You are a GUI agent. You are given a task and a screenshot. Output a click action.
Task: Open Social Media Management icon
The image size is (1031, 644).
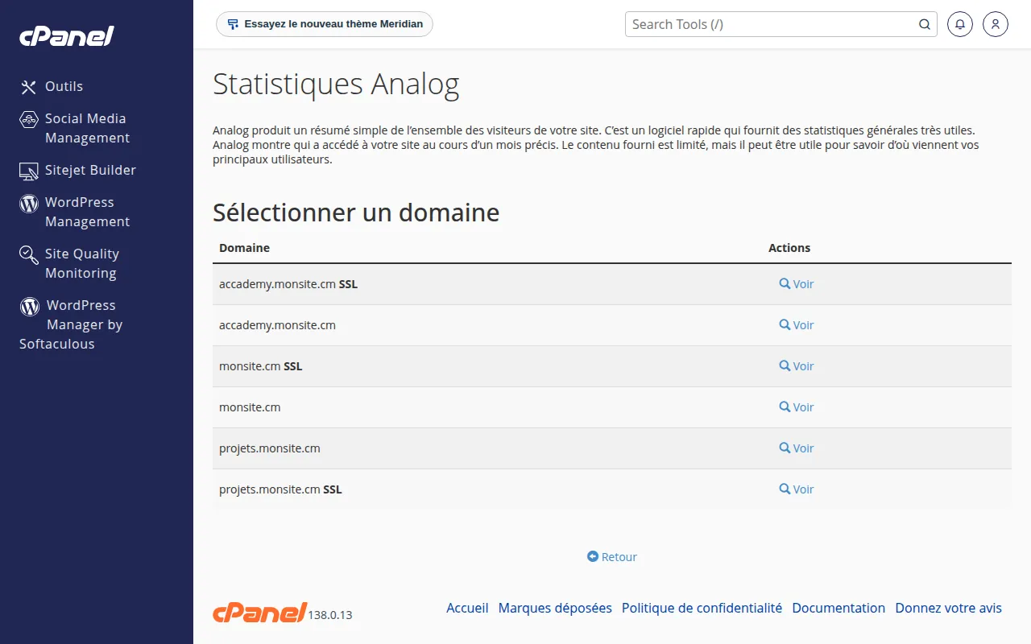click(29, 119)
